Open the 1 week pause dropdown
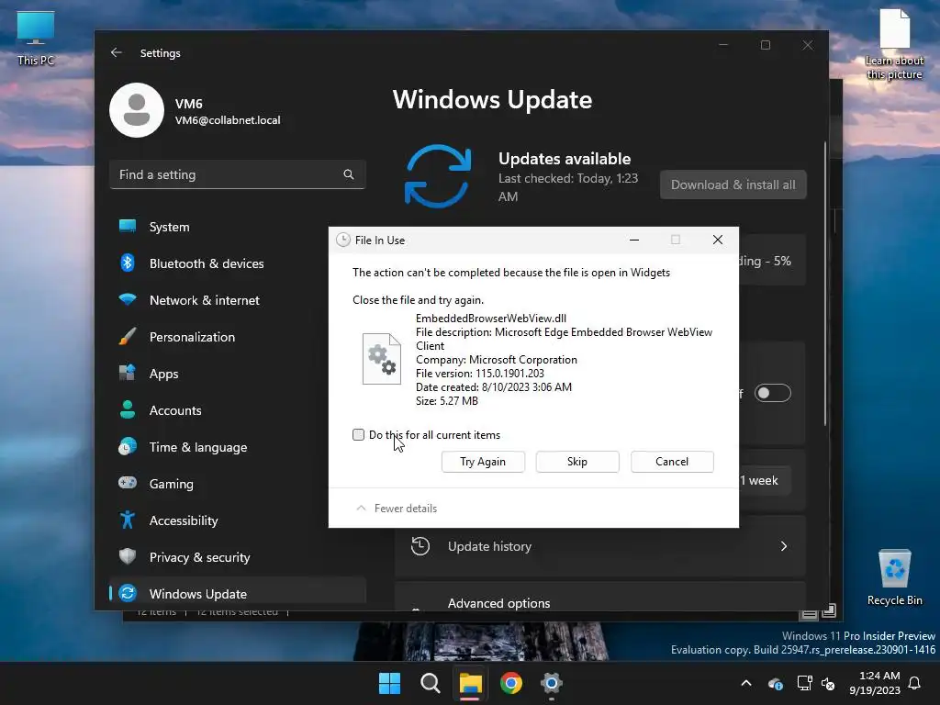 pos(765,480)
